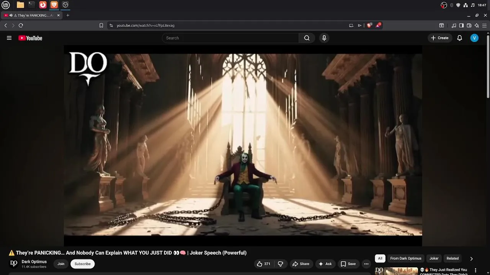Reload the current page

click(x=21, y=25)
